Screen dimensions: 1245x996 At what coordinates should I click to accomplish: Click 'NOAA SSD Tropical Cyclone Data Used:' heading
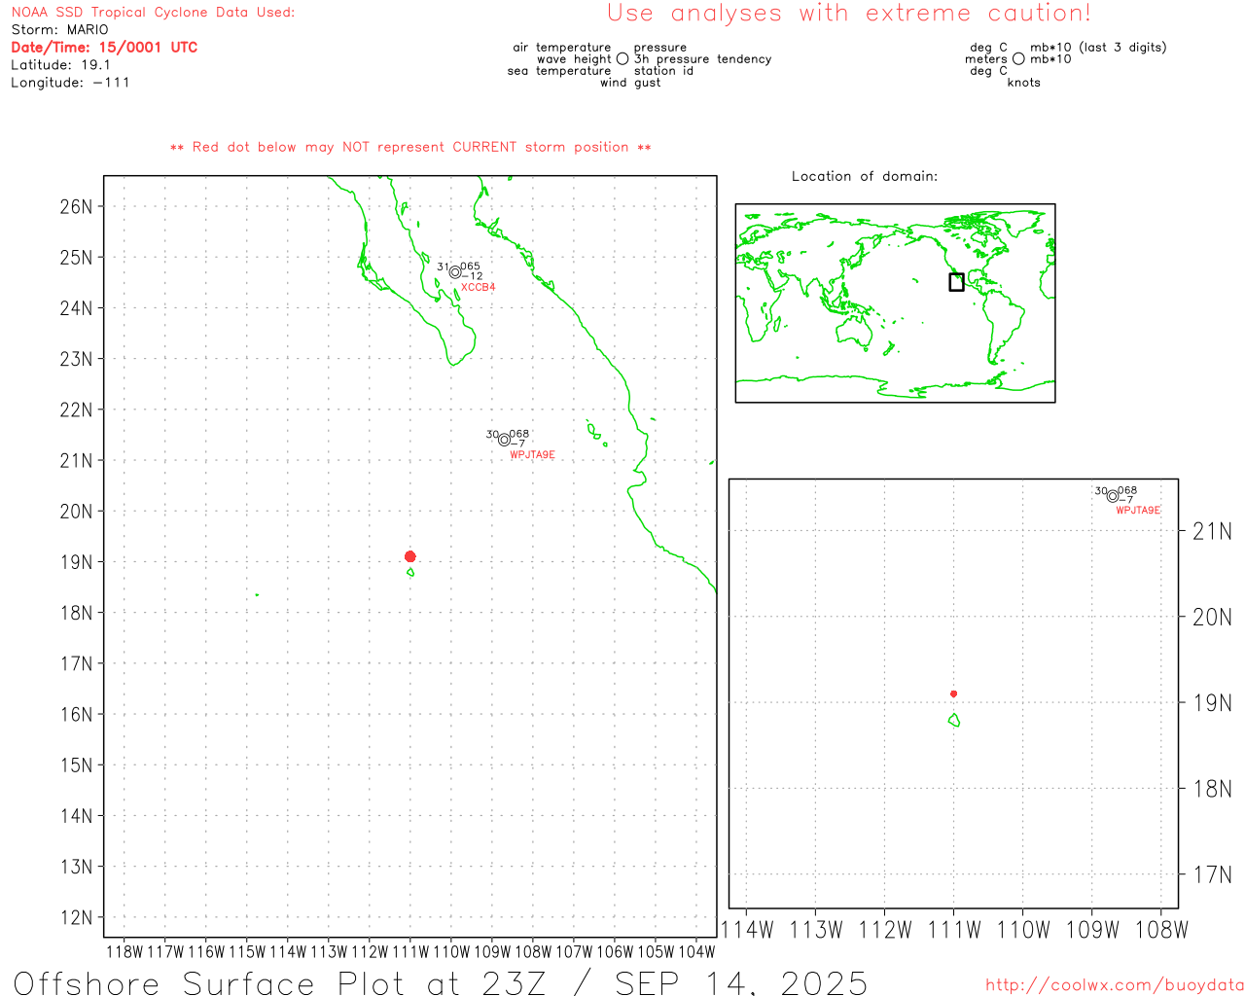point(153,13)
